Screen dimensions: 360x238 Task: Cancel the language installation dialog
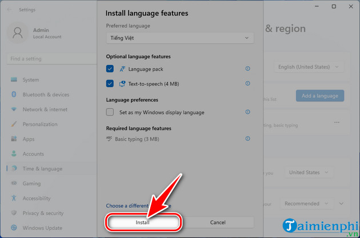218,222
